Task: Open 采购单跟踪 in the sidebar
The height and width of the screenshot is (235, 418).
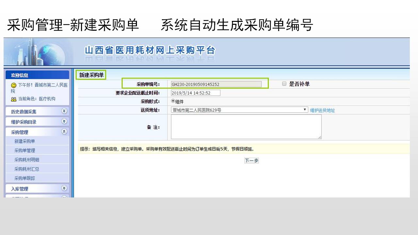Action: [24, 178]
